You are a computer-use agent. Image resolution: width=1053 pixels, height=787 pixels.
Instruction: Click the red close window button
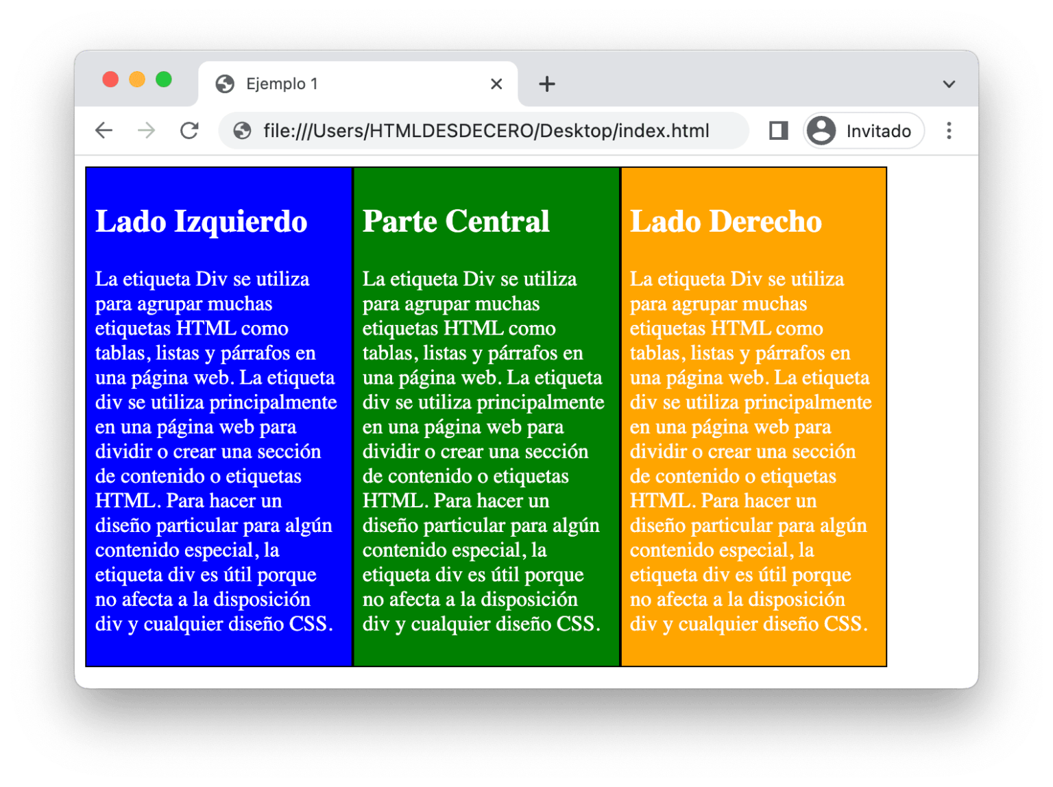tap(110, 80)
